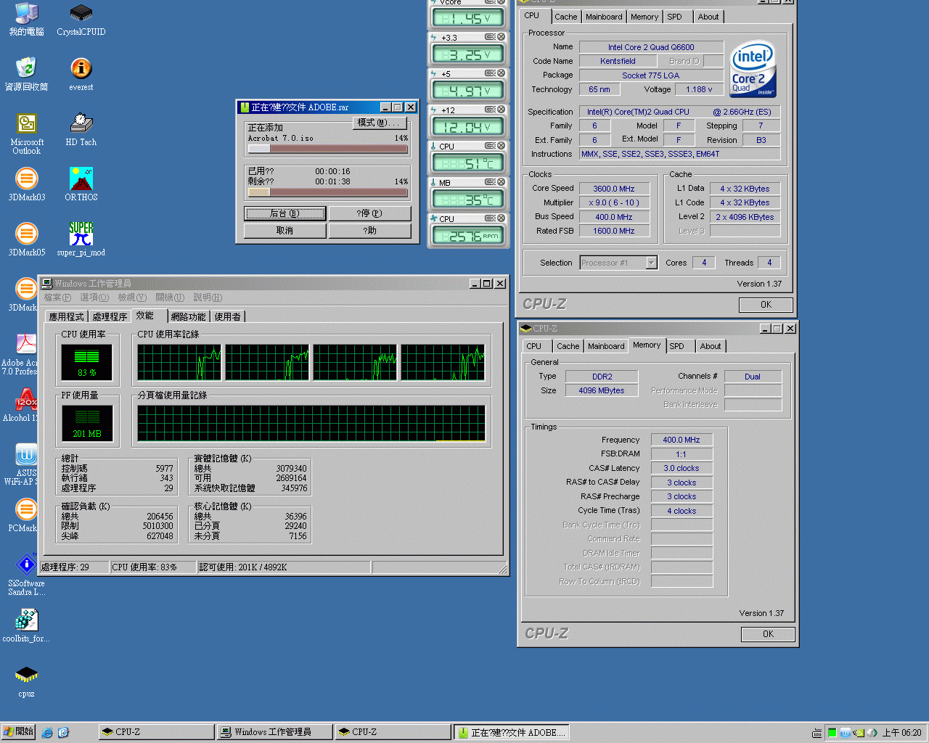Screen dimensions: 929x743
Task: Launch HD Tach from the desktop
Action: tap(81, 124)
